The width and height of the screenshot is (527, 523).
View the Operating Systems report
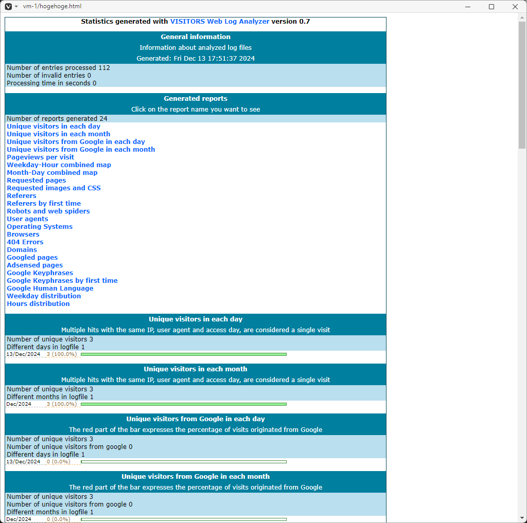pos(40,227)
